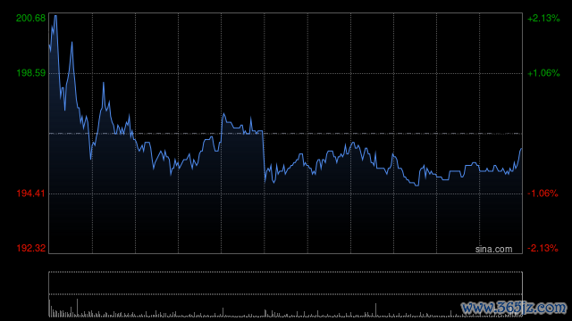The width and height of the screenshot is (572, 321).
Task: Click the 200.68 top price label
Action: click(31, 18)
